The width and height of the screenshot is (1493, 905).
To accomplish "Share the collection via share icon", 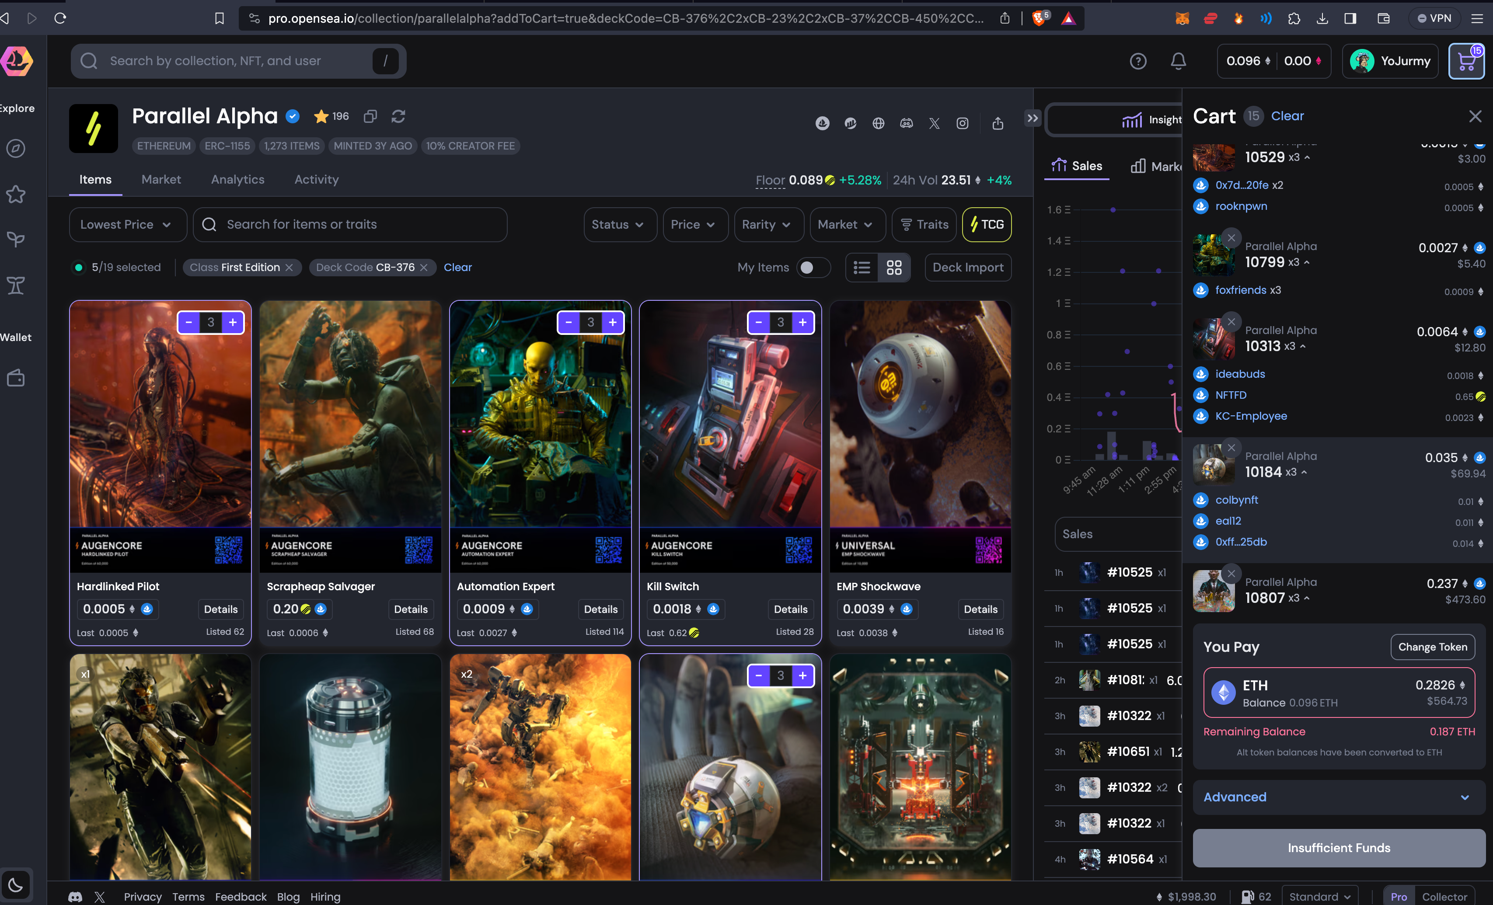I will (x=998, y=124).
